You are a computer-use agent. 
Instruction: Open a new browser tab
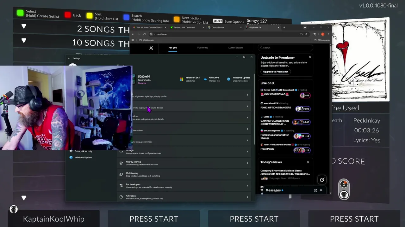point(284,27)
